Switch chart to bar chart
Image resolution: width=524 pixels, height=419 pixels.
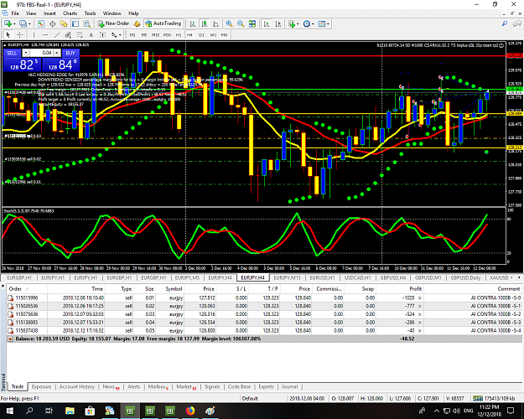pyautogui.click(x=193, y=23)
